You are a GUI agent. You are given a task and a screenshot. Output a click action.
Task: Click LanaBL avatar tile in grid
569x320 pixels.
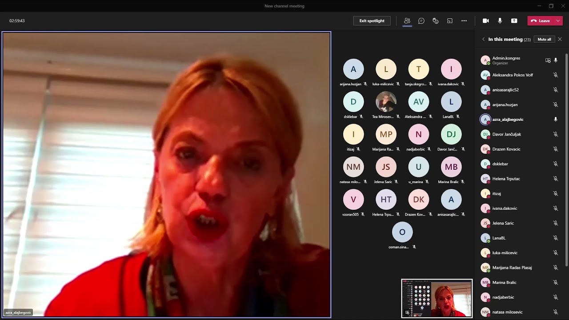451,102
